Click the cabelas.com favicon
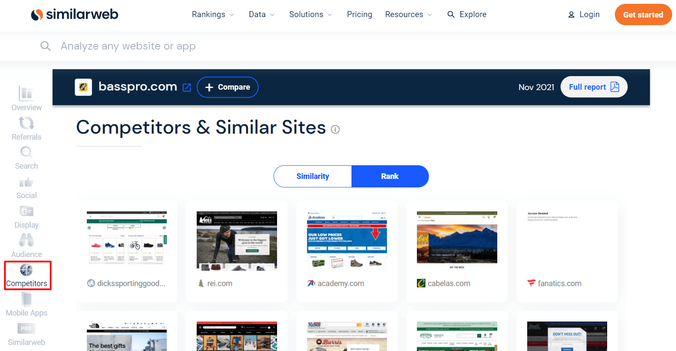 pyautogui.click(x=421, y=283)
